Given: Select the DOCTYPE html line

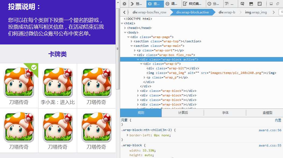Looking at the screenshot, I should (x=138, y=19).
